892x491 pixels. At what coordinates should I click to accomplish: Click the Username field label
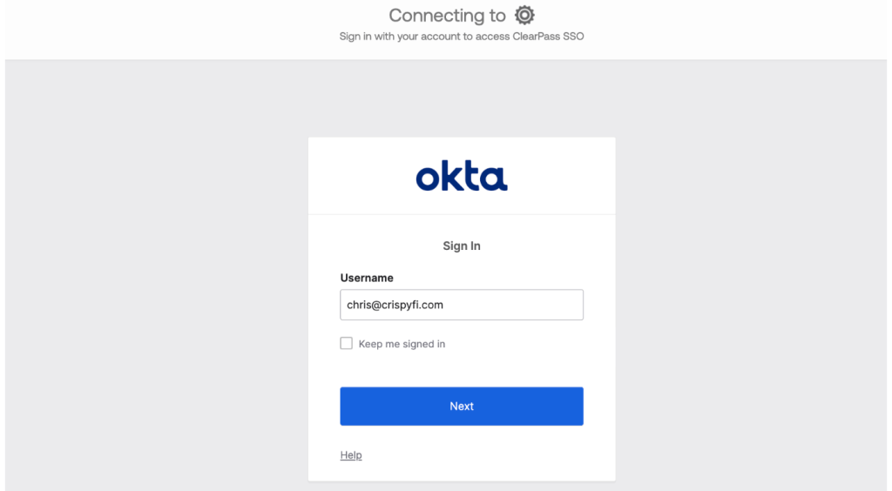tap(367, 278)
